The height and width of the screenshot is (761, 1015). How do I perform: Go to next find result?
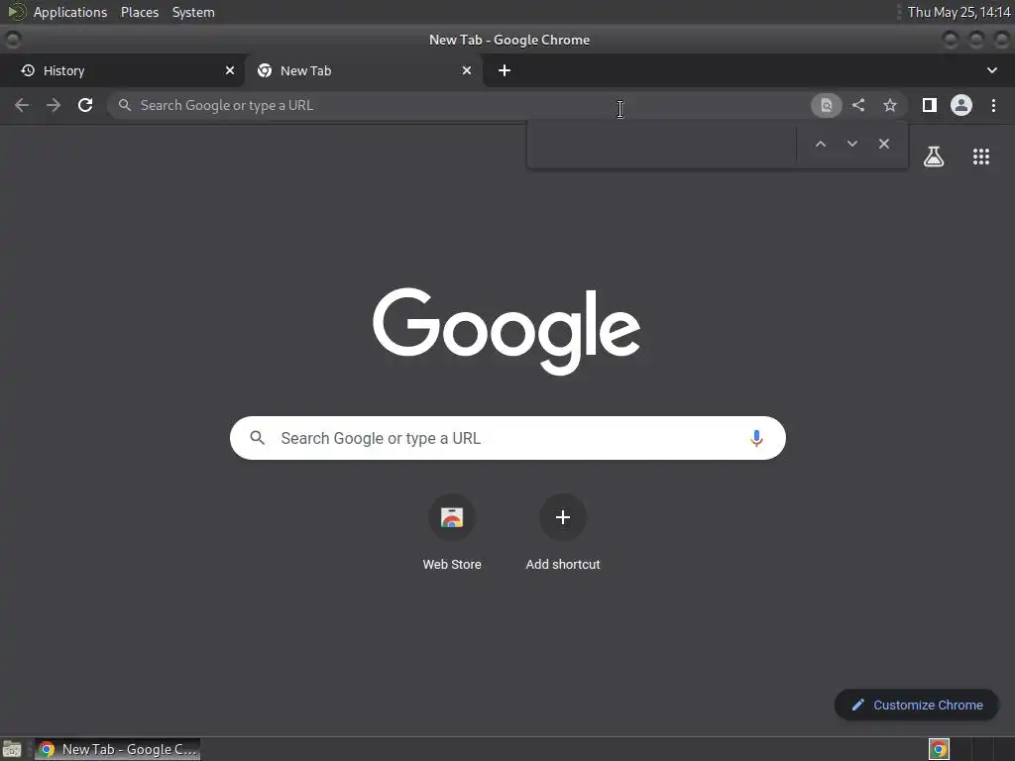point(851,144)
